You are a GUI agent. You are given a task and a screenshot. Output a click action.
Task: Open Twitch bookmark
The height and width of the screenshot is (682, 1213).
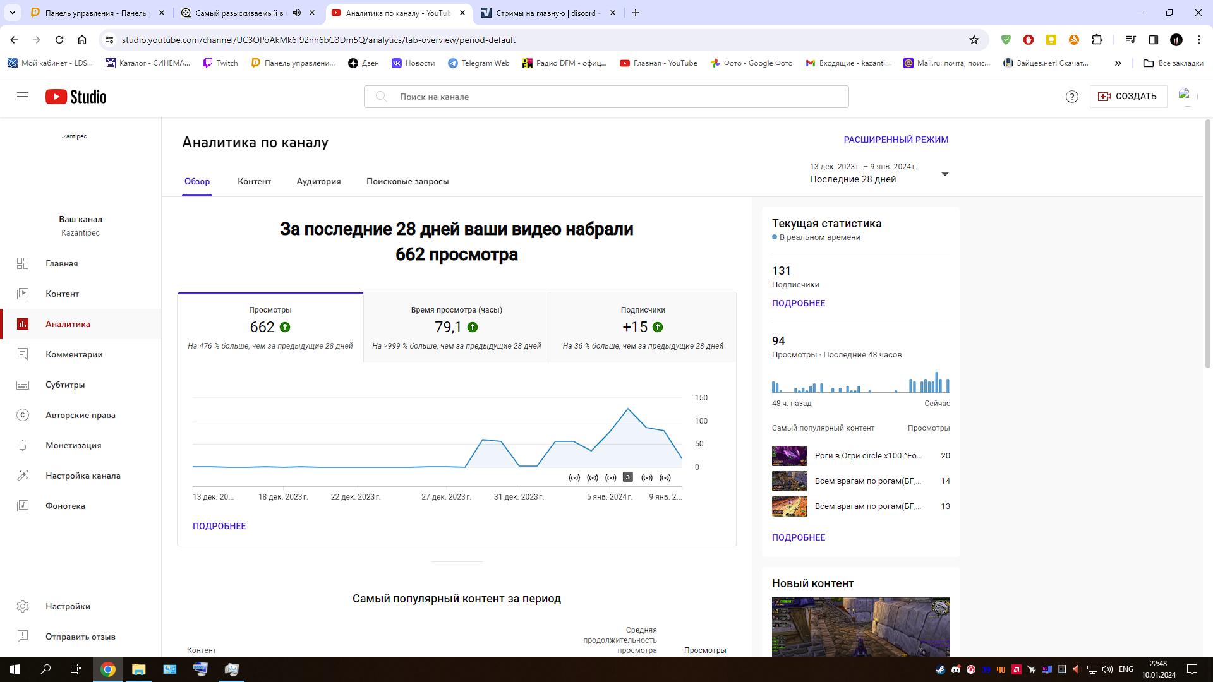click(220, 63)
